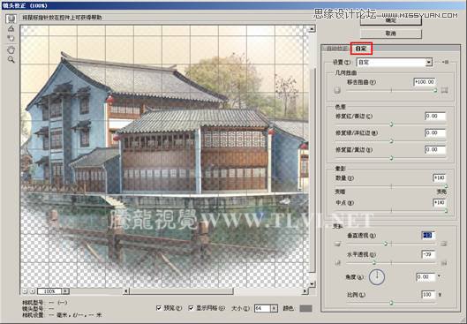Image resolution: width=467 pixels, height=324 pixels.
Task: Select the Move Grid tool
Action: (x=11, y=39)
